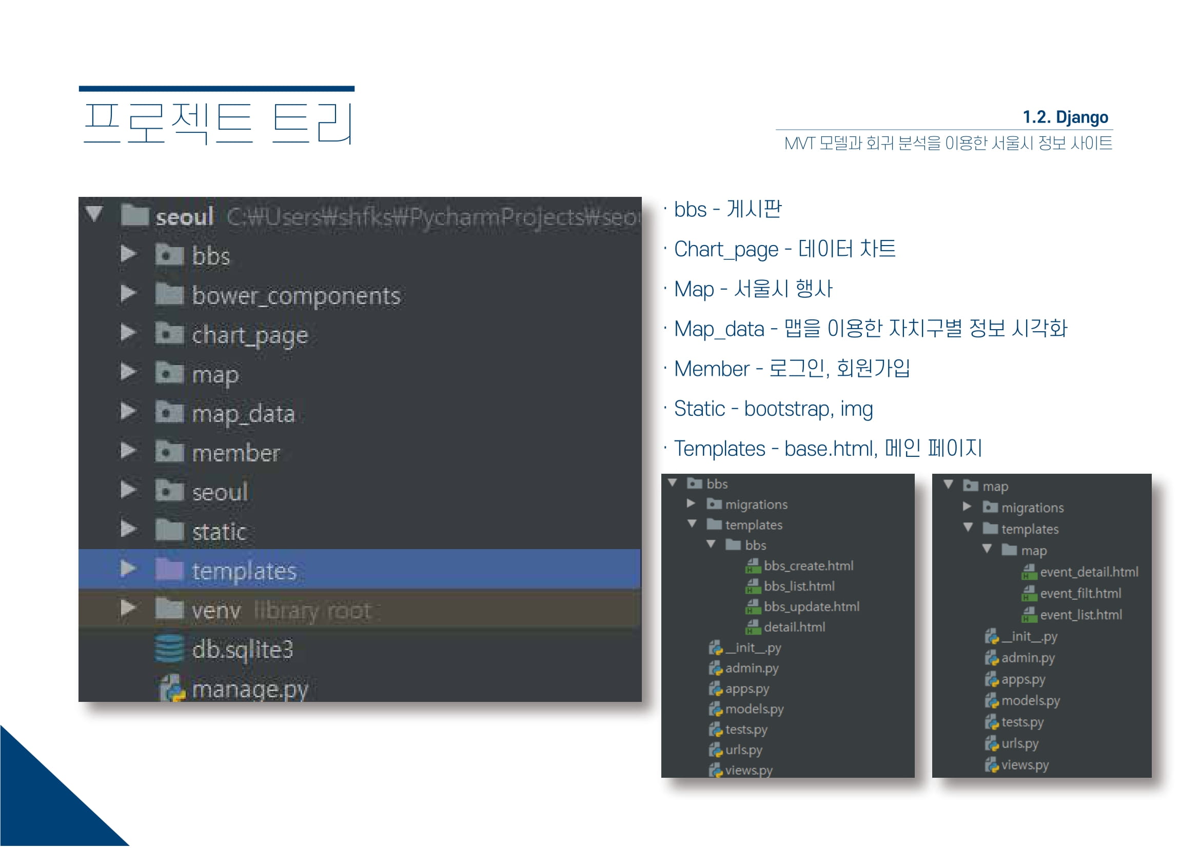Click the detail.html file icon
Screen dimensions: 1200x848
(x=753, y=627)
